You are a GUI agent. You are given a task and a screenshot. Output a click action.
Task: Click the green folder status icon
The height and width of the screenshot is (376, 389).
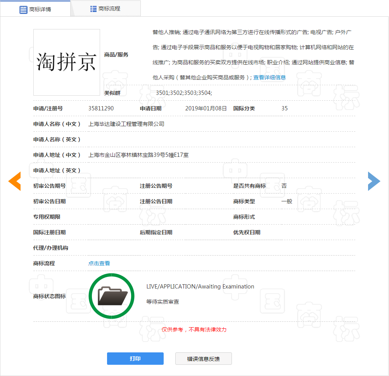coord(112,296)
